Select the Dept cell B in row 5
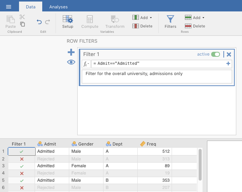This screenshot has height=192, width=242. (x=120, y=181)
